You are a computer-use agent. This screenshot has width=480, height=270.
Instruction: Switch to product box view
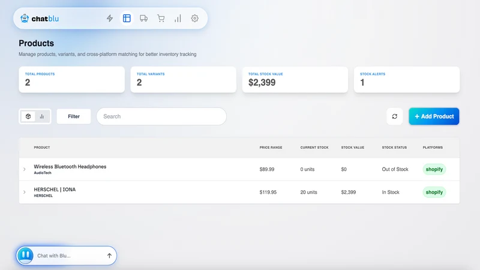28,116
